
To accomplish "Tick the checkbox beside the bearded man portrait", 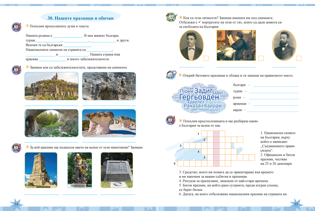I will tap(298, 58).
